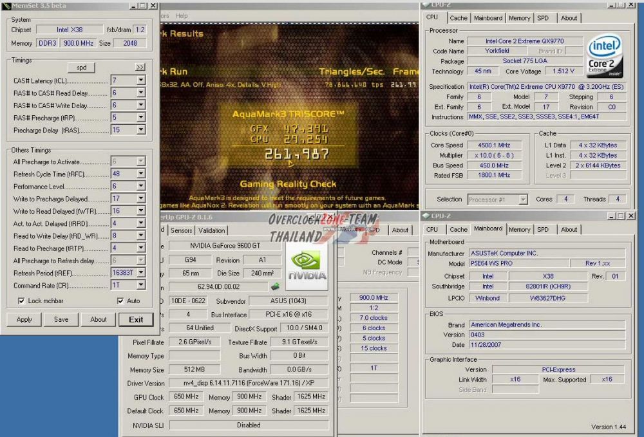Switch to Mainboard tab in upper CPU-Z
The height and width of the screenshot is (437, 644).
pyautogui.click(x=488, y=18)
